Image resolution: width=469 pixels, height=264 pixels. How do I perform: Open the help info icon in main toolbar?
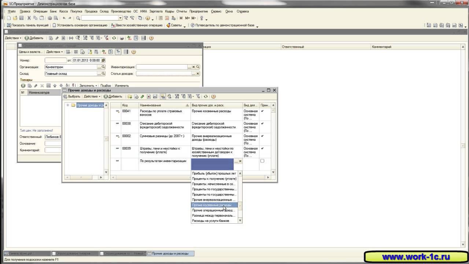point(148,18)
